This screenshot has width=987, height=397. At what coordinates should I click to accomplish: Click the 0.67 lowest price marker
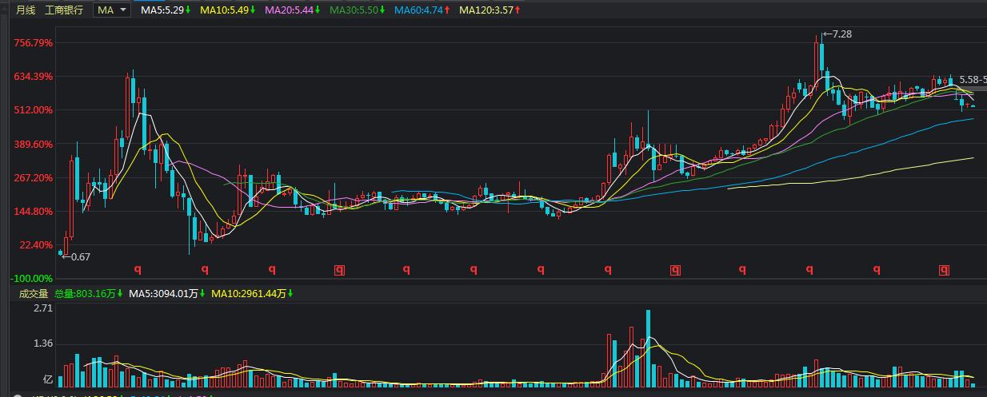tap(77, 256)
